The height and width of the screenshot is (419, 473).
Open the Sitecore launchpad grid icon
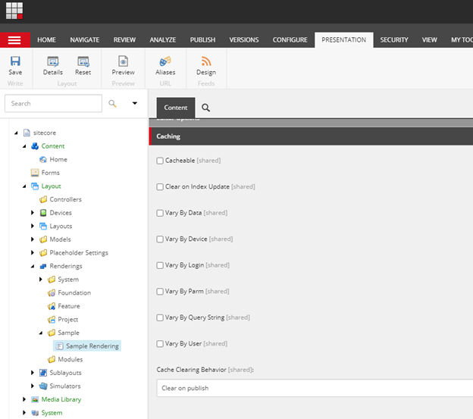14,11
